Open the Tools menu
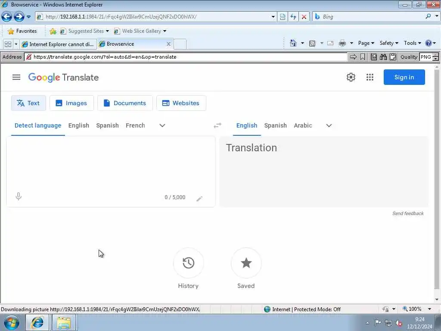 (x=412, y=43)
